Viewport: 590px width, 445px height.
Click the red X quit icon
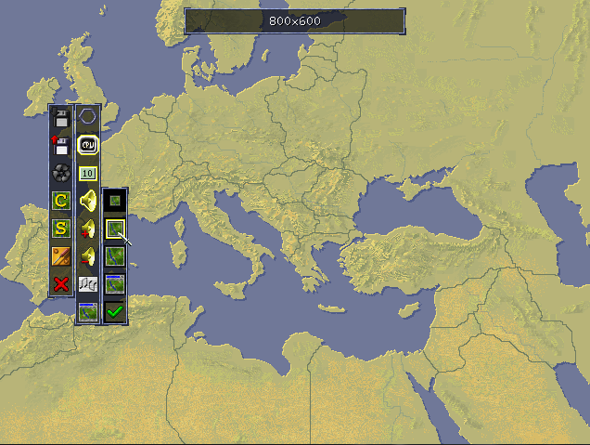pyautogui.click(x=61, y=283)
